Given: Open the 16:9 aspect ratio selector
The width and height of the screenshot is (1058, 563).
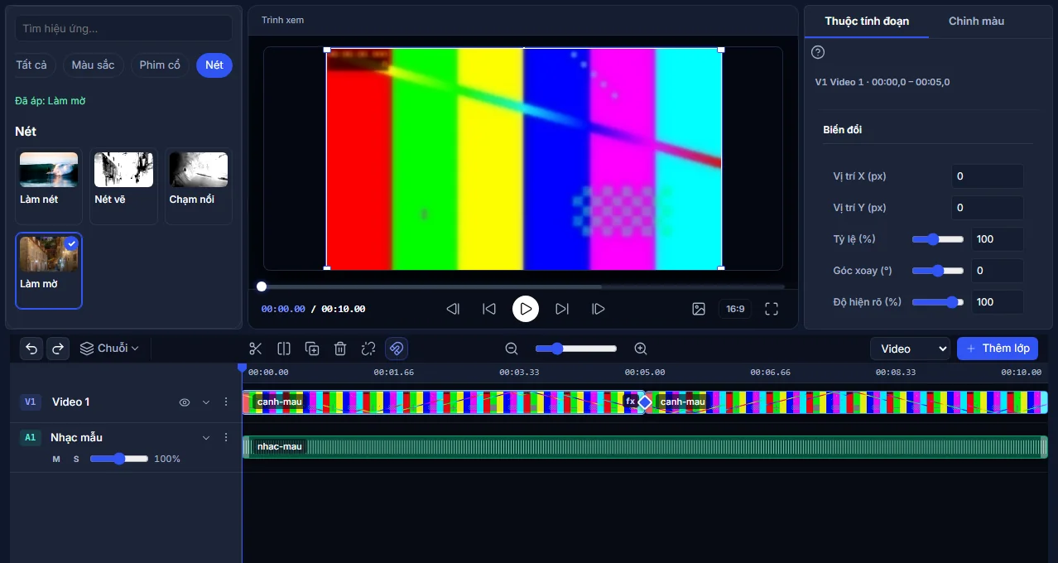Looking at the screenshot, I should click(735, 309).
